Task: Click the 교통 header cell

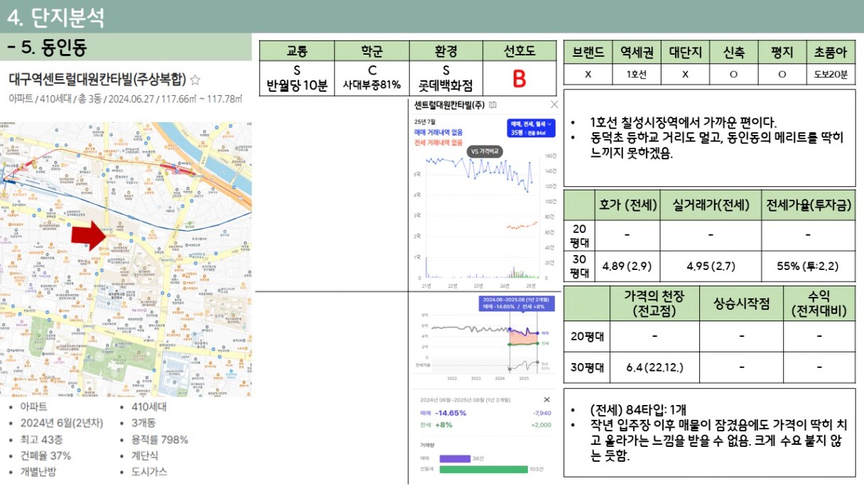Action: (296, 51)
